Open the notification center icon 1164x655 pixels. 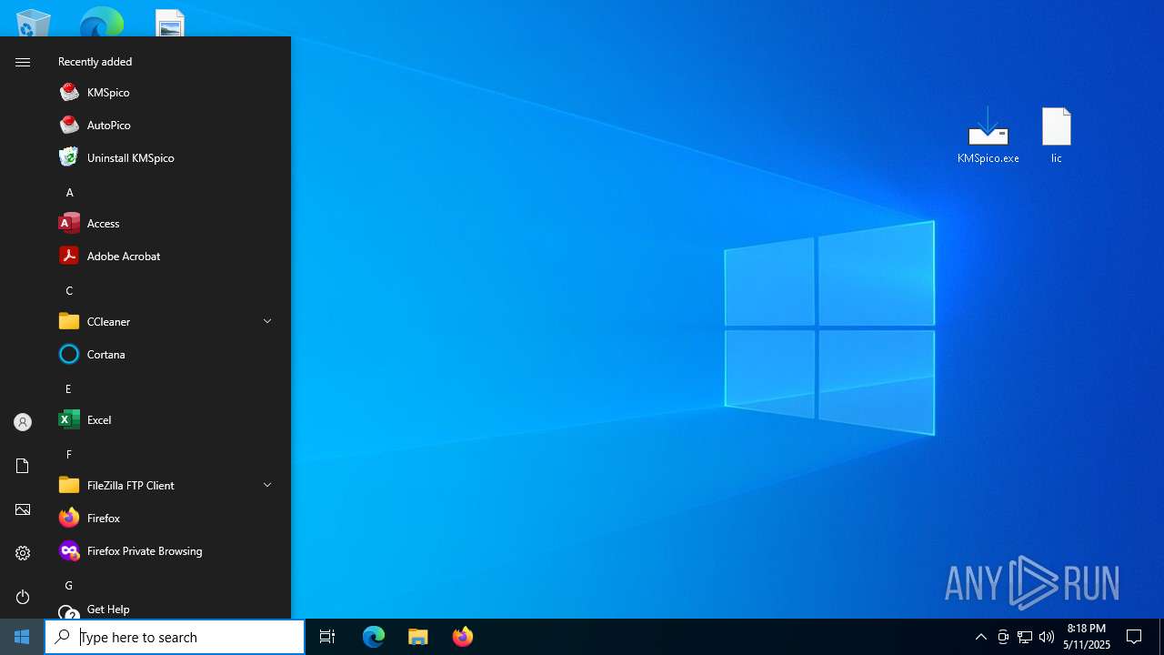1134,637
